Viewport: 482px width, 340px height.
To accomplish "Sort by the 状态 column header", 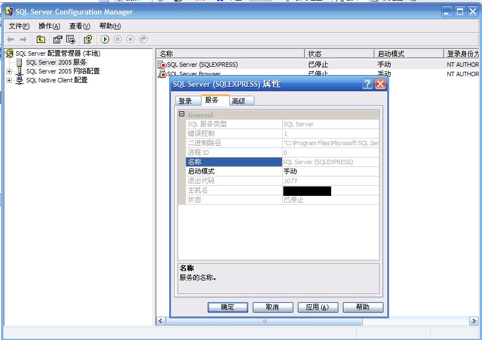I will (x=340, y=54).
